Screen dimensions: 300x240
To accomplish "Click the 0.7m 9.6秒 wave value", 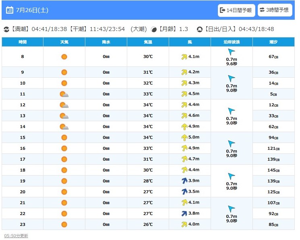I will pos(232,62).
